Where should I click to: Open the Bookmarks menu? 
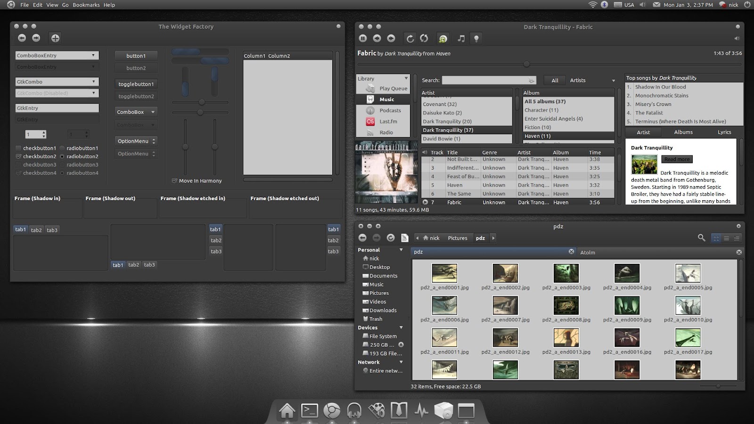(x=86, y=5)
